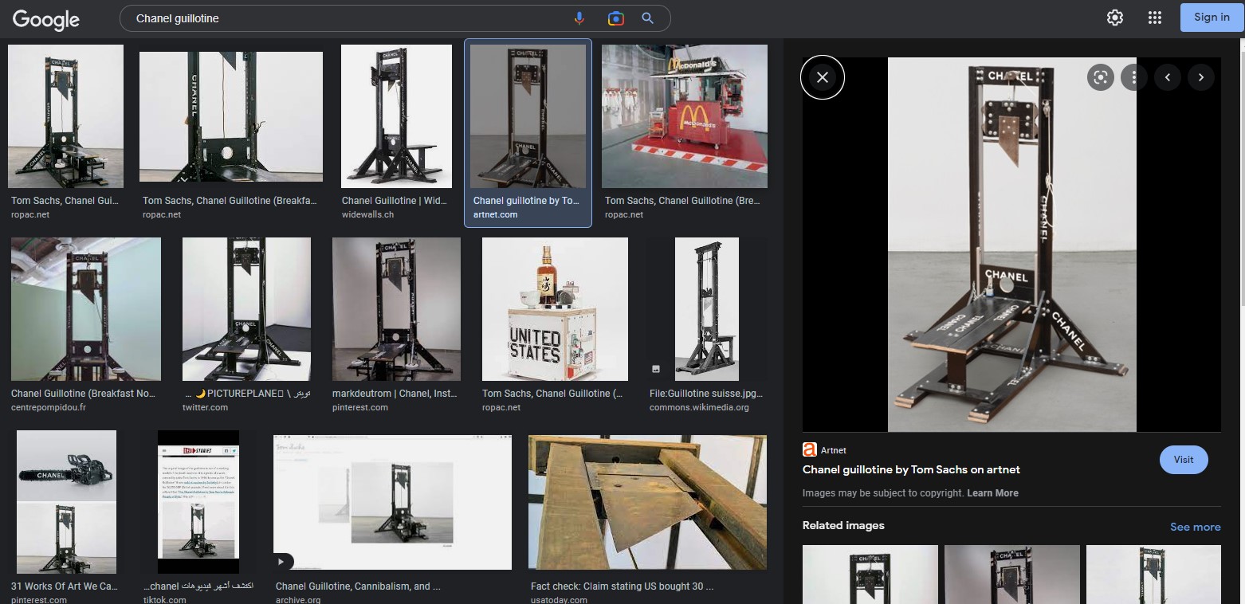Open Guillotine suisse wikimedia thumbnail
This screenshot has width=1245, height=604.
point(707,309)
